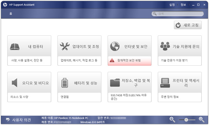
Task: Click the text 사양, 사용 설명서, 진단 등
Action: tap(27, 60)
